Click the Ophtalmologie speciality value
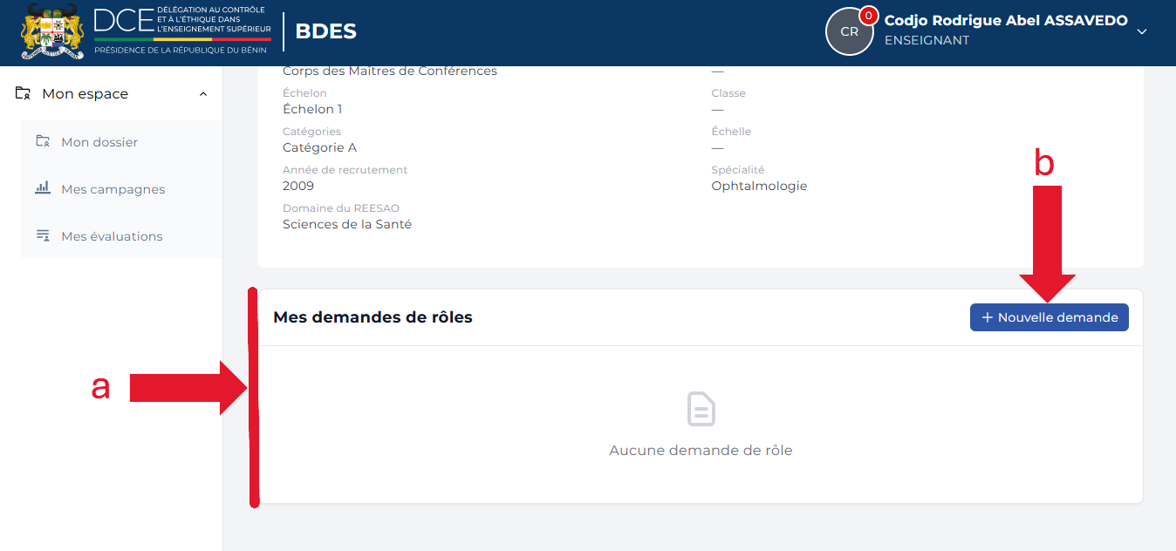Viewport: 1176px width, 551px height. pyautogui.click(x=759, y=186)
